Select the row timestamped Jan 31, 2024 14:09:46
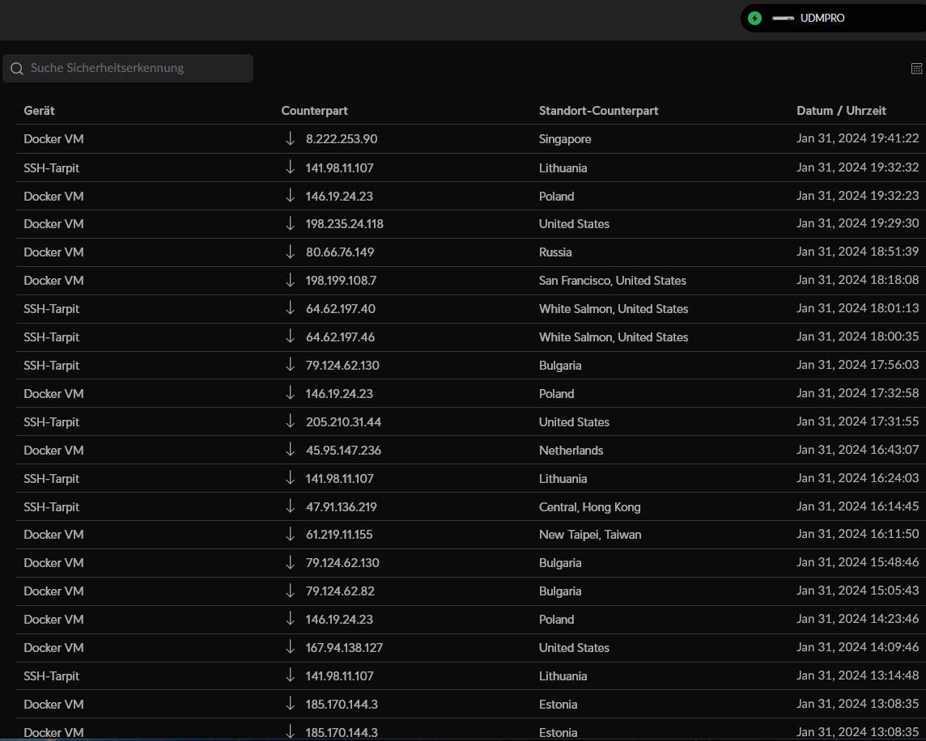926x741 pixels. [x=857, y=648]
